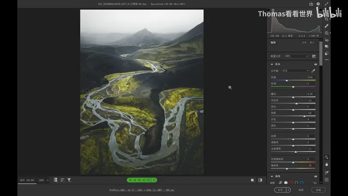348x196 pixels.
Task: Open the filmstrip filter funnel icon
Action: (x=69, y=180)
